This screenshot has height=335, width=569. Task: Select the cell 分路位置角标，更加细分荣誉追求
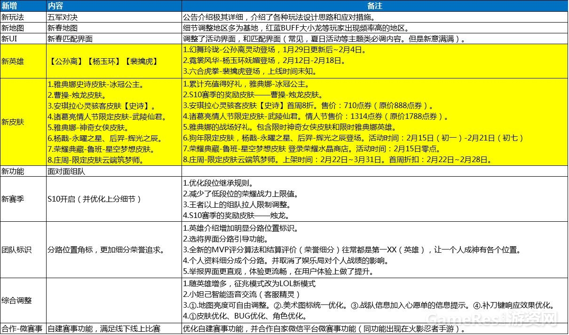click(x=106, y=250)
